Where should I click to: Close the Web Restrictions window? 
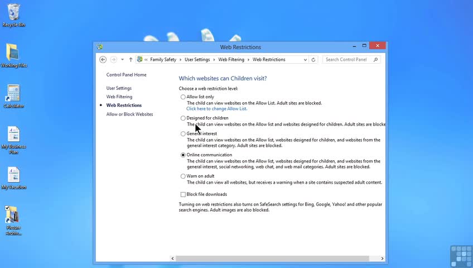point(378,46)
